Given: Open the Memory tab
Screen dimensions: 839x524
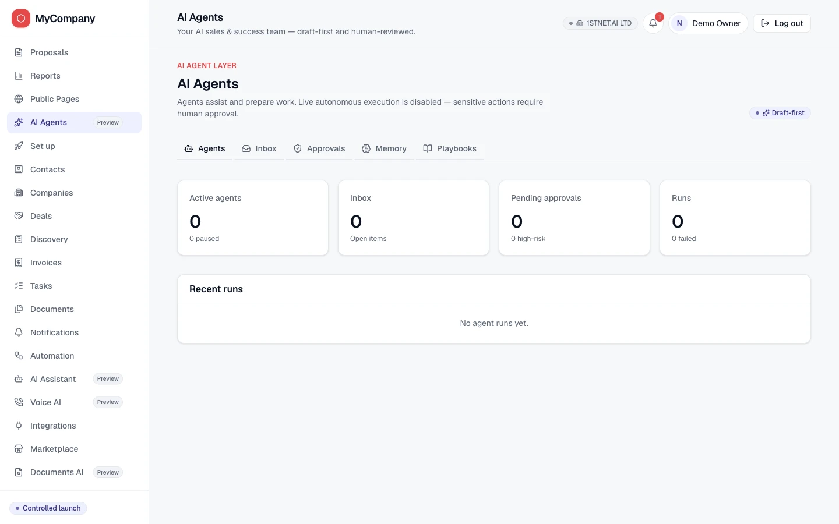Looking at the screenshot, I should click(384, 148).
